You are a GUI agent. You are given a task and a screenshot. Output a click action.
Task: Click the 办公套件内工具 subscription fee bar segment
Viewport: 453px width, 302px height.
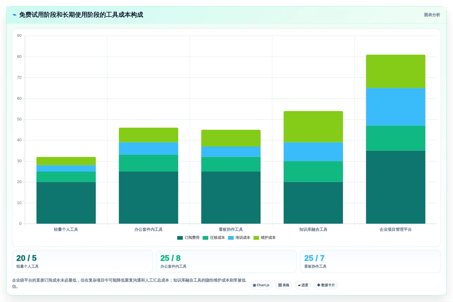(148, 198)
